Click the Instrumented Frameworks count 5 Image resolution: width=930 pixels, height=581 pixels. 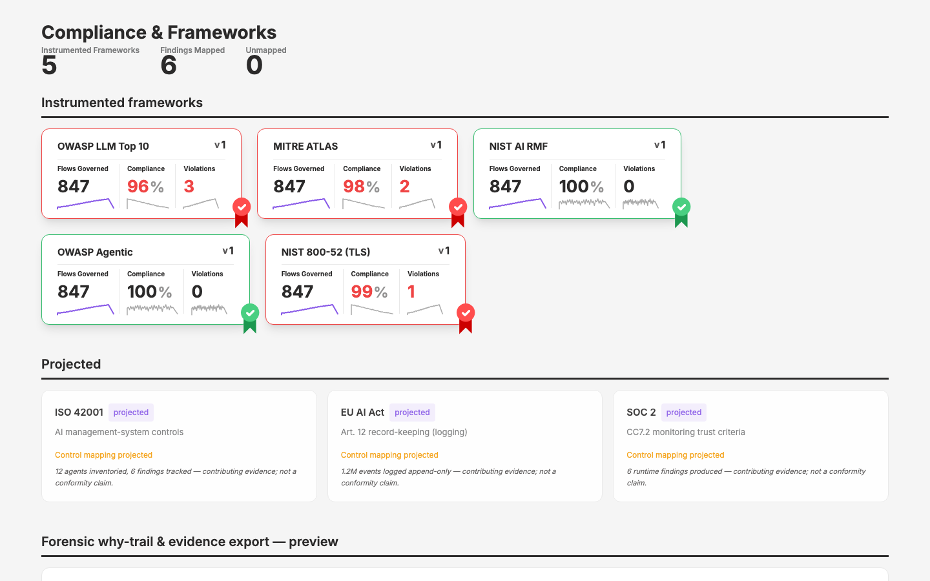[x=49, y=66]
